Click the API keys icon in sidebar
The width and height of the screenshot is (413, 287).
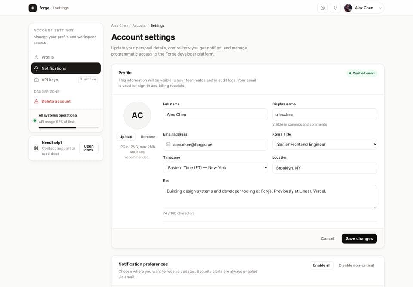[36, 80]
